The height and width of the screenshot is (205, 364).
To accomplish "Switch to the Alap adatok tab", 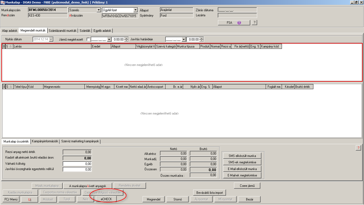I will (10, 31).
